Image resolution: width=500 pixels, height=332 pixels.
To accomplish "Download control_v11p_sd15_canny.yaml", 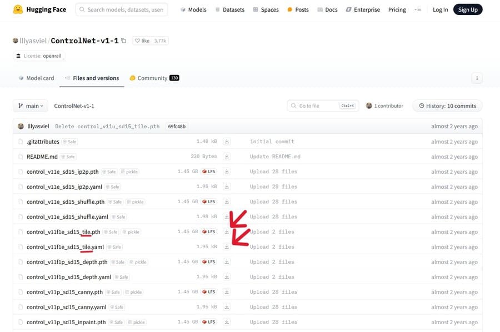I will (227, 306).
